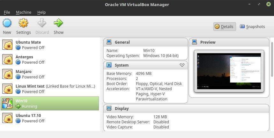Collapse System section with chevron
The width and height of the screenshot is (274, 138).
pyautogui.click(x=182, y=65)
